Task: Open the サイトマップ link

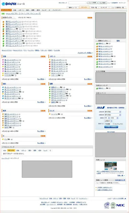Action: point(122,3)
